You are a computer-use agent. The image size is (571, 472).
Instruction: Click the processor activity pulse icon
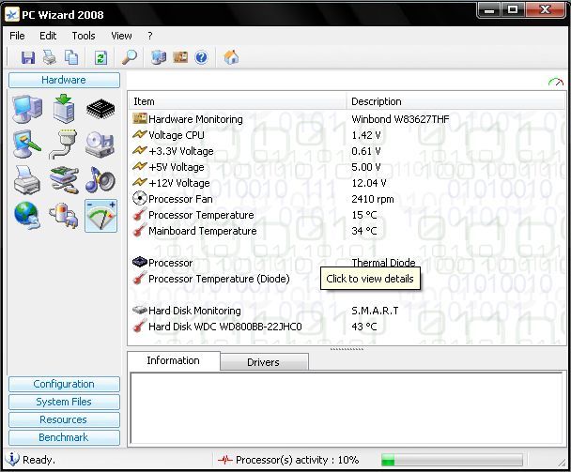coord(225,460)
